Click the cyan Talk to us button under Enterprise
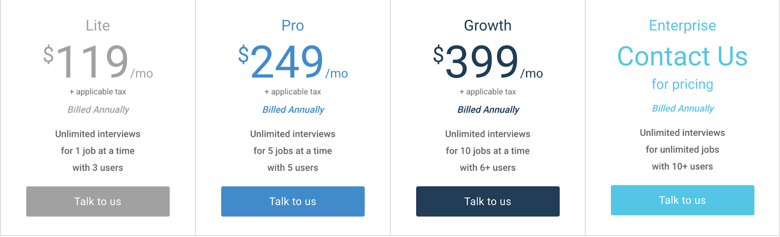This screenshot has height=237, width=780. point(682,200)
